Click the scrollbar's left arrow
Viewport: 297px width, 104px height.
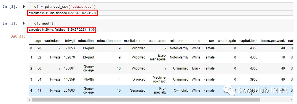pos(30,100)
